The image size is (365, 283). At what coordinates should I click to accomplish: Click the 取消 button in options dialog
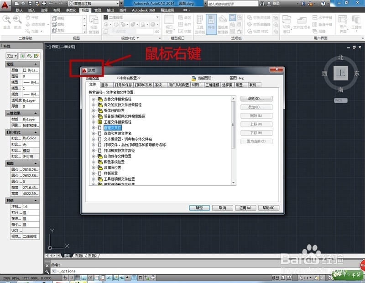223,208
